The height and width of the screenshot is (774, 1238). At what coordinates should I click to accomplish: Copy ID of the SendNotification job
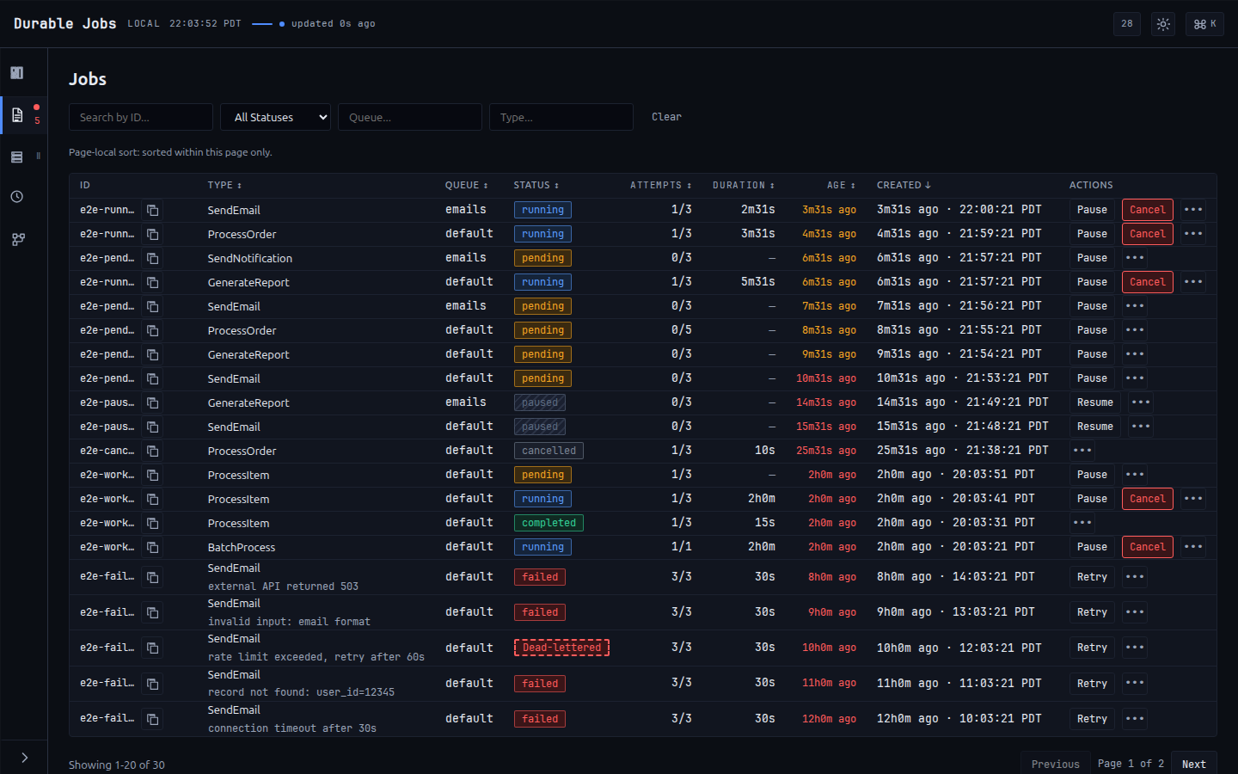(x=152, y=258)
